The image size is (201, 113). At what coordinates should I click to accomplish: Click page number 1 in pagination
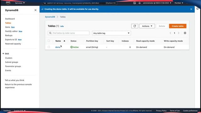(x=175, y=33)
